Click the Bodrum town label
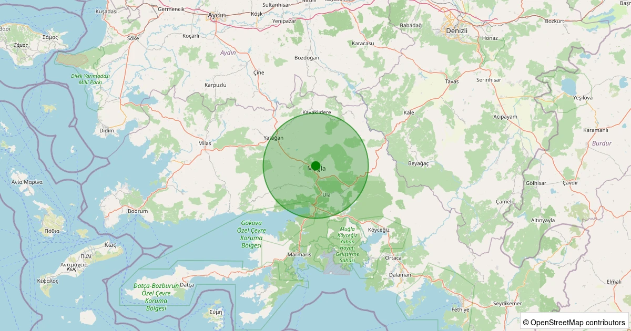Screen dimensions: 631x331 click(138, 211)
